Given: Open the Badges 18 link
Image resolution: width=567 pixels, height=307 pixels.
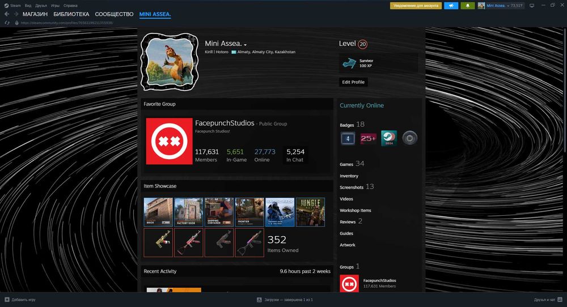Looking at the screenshot, I should 352,125.
